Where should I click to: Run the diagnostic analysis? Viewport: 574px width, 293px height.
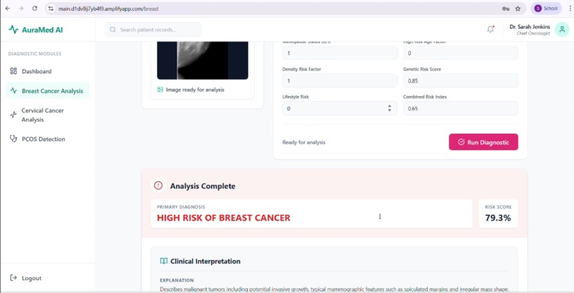(484, 142)
